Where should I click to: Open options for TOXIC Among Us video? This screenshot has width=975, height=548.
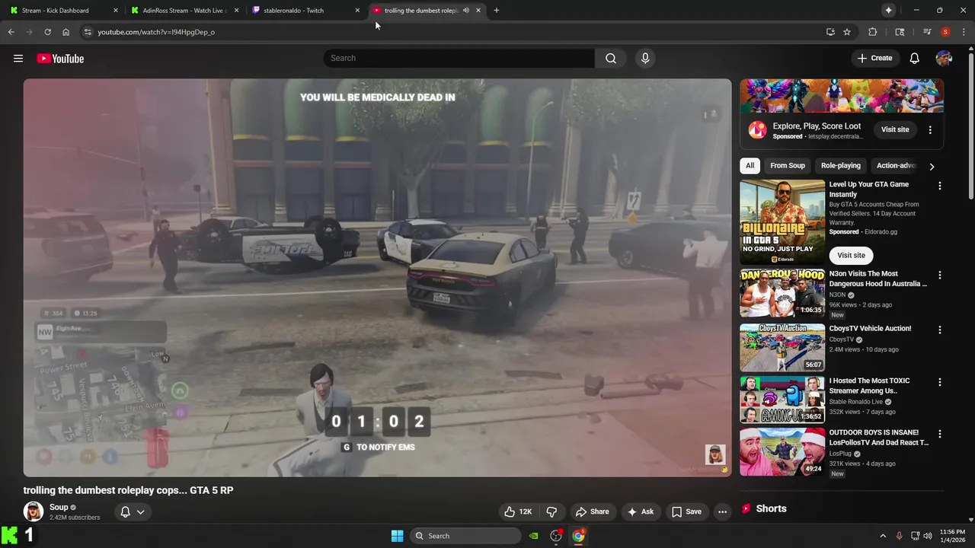(x=940, y=382)
